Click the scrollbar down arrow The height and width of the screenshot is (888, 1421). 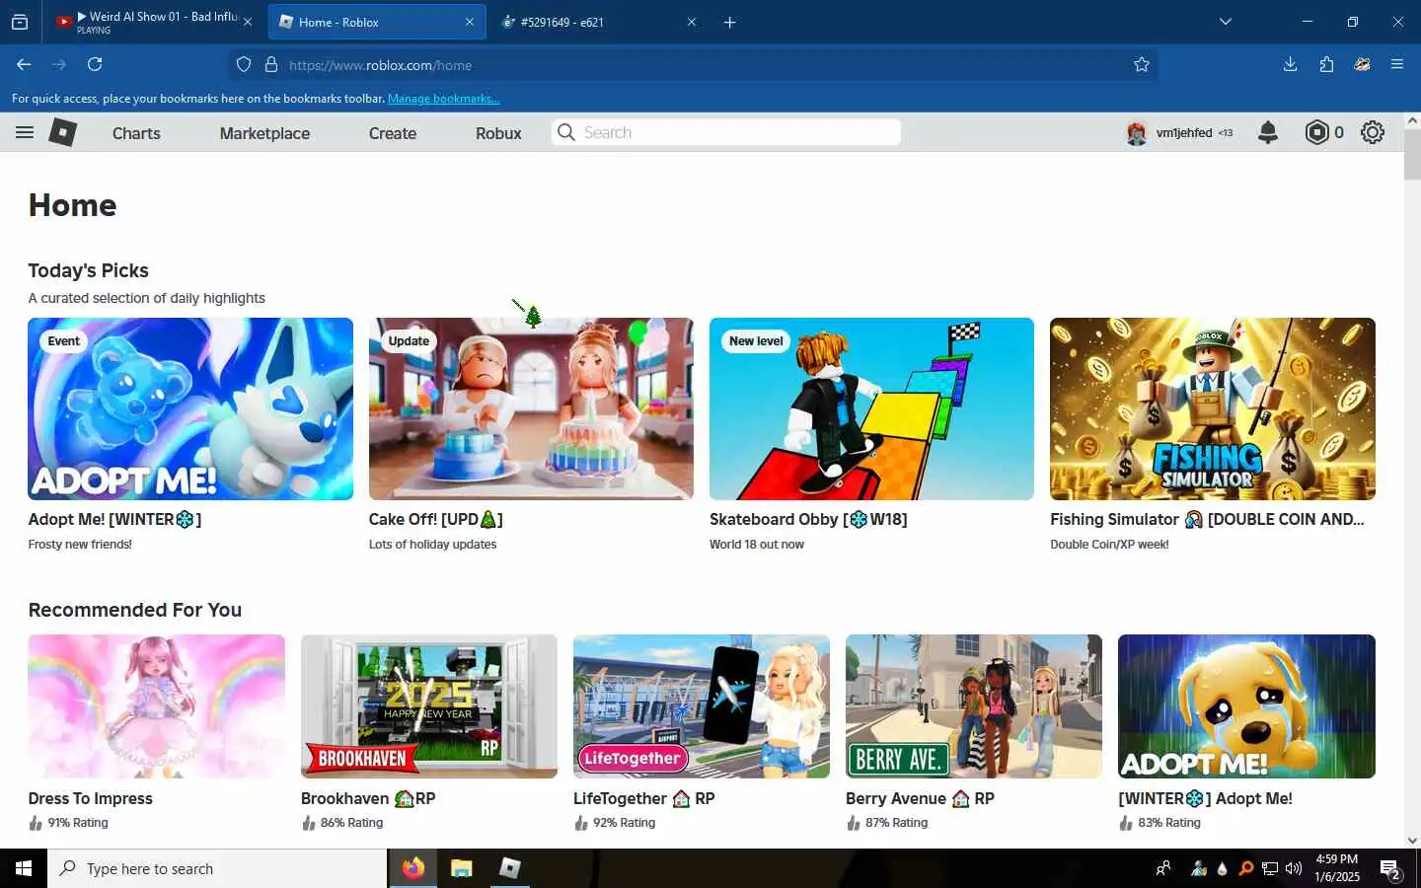coord(1412,841)
